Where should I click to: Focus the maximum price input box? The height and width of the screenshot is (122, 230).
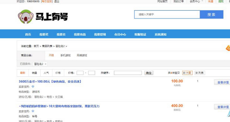(x=92, y=73)
